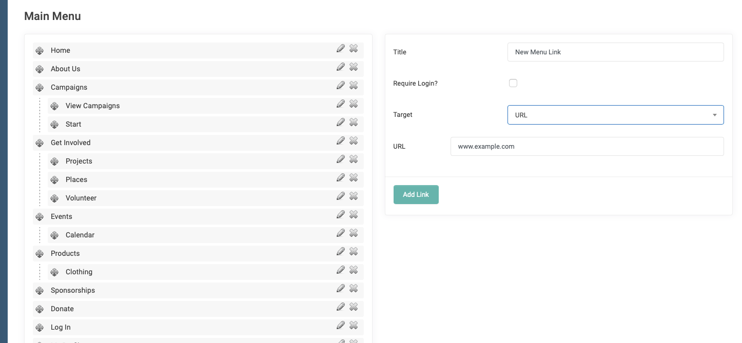
Task: Select the Log In menu entry
Action: tap(60, 327)
